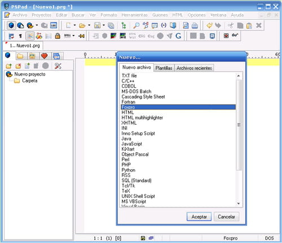The image size is (282, 243).
Task: Open the spell check dropdown arrow
Action: pos(74,36)
